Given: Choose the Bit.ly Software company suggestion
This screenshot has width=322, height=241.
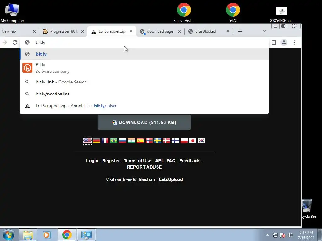Looking at the screenshot, I should [144, 68].
